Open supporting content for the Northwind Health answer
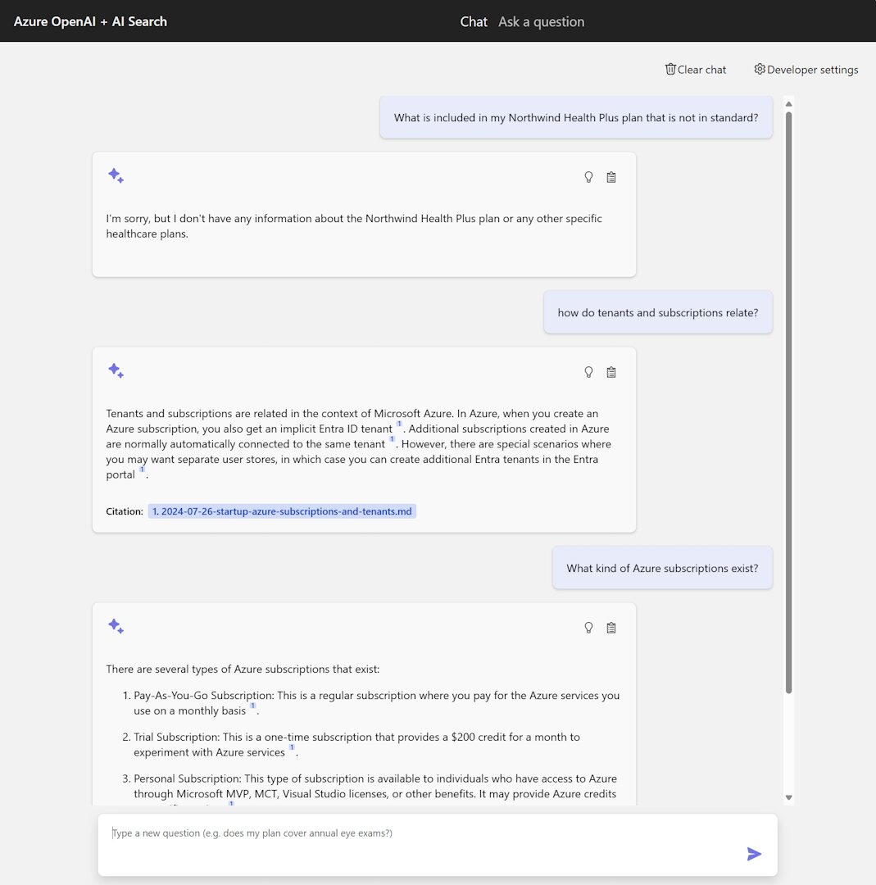 610,177
